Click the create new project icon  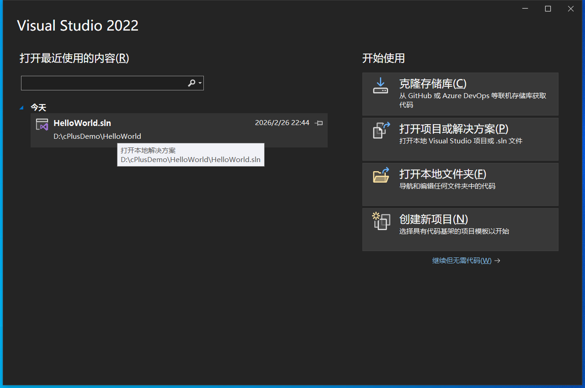[381, 221]
